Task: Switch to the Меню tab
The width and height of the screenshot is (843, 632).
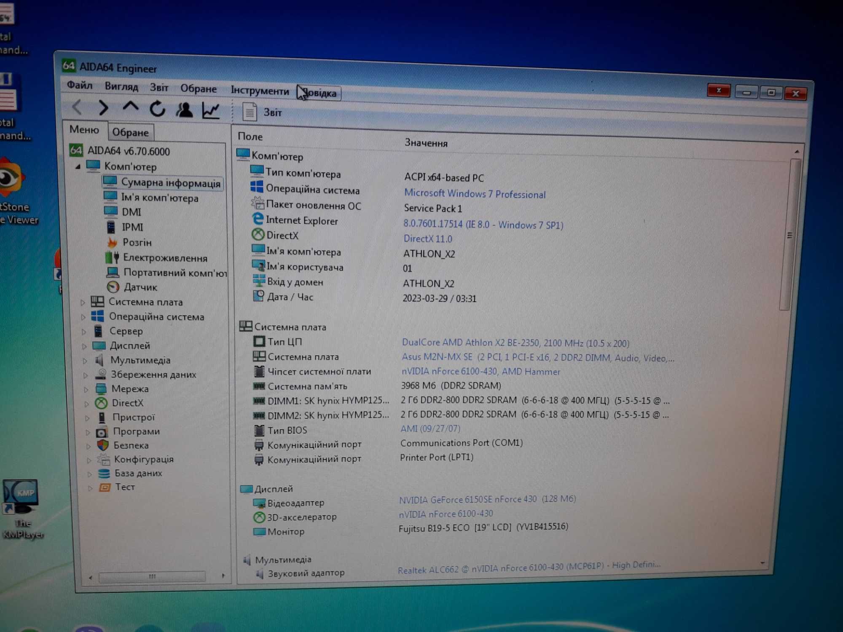Action: point(84,129)
